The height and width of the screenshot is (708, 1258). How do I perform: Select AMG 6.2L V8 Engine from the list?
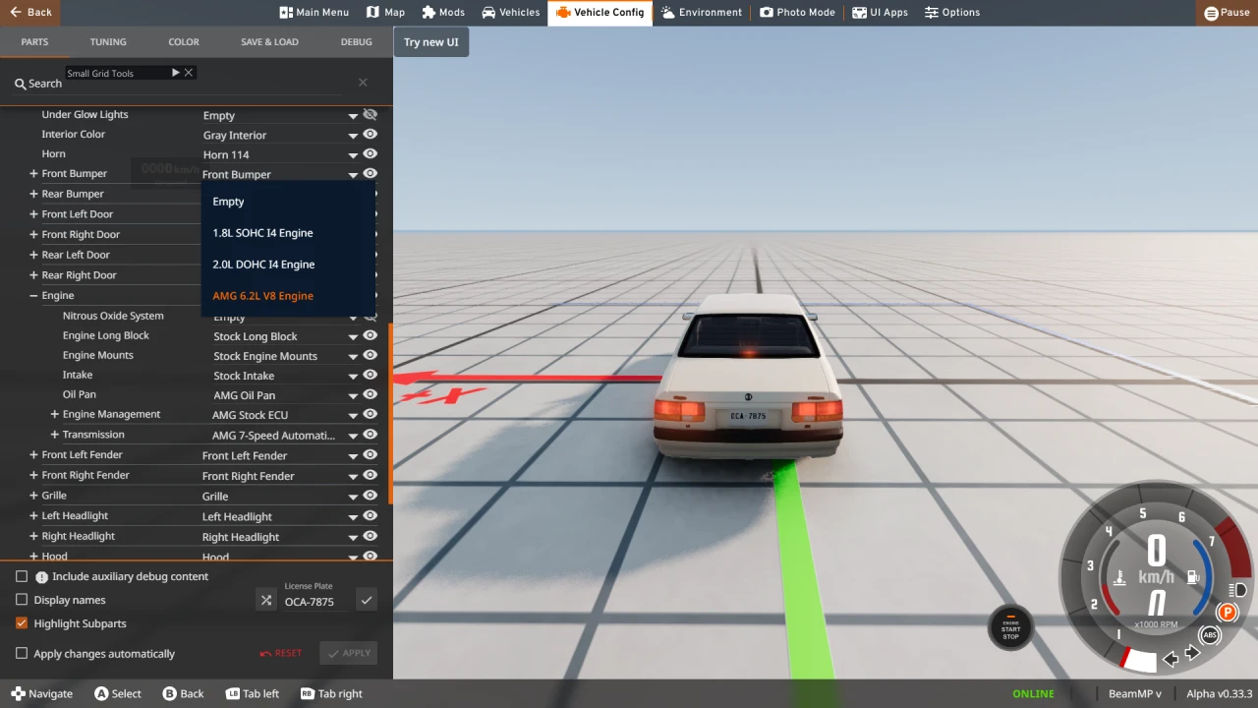262,295
